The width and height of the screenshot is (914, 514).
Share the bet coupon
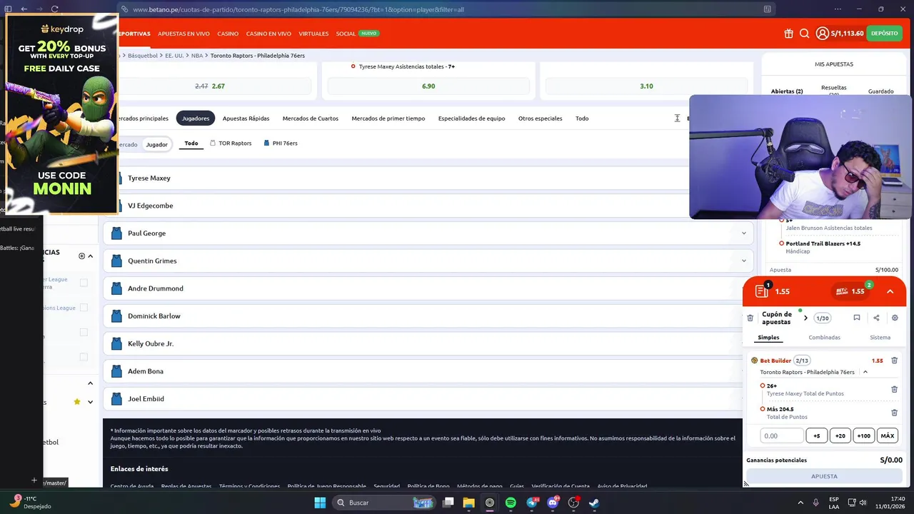(x=876, y=318)
